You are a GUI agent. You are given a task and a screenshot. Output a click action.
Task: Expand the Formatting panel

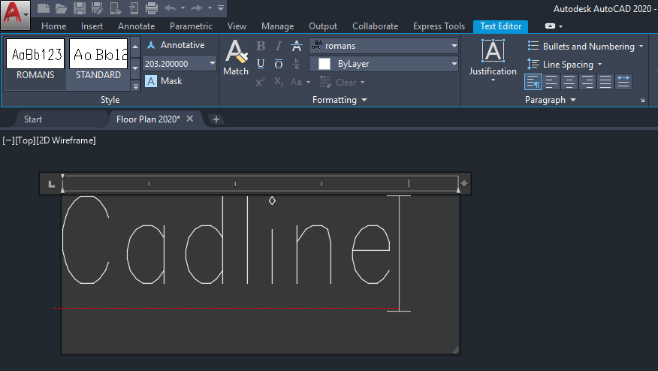click(340, 100)
